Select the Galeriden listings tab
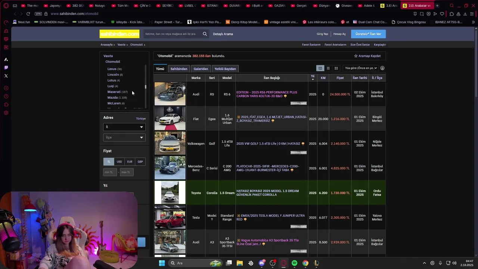478x269 pixels. (x=201, y=69)
